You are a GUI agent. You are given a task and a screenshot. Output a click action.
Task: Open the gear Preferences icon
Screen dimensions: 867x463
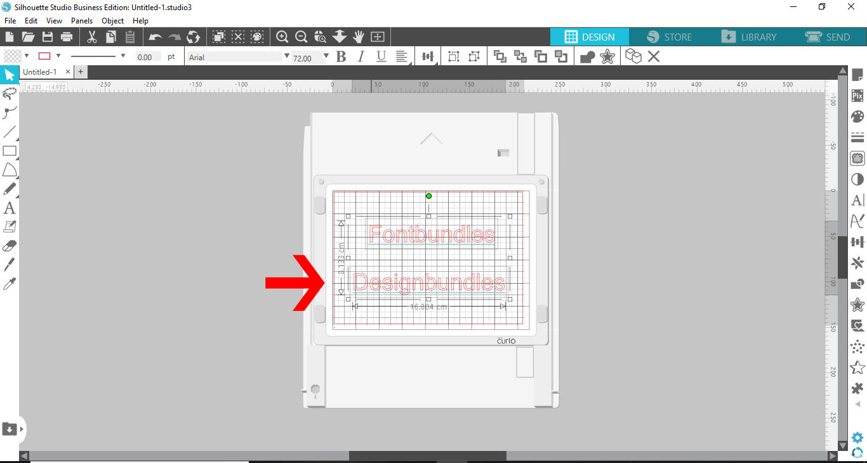tap(857, 438)
